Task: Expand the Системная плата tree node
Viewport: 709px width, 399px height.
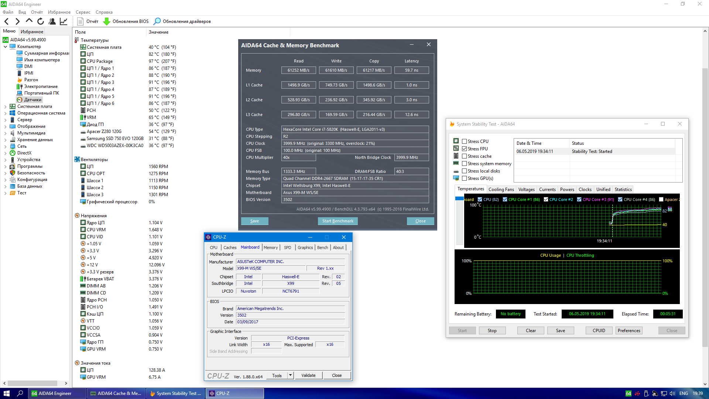Action: (x=5, y=106)
